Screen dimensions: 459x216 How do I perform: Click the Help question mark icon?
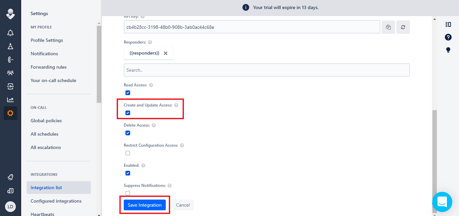click(x=448, y=37)
